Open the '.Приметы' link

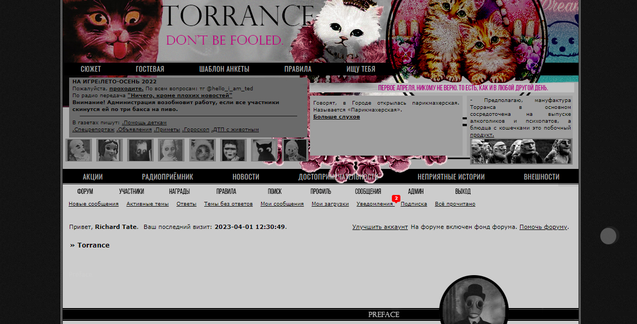click(167, 130)
